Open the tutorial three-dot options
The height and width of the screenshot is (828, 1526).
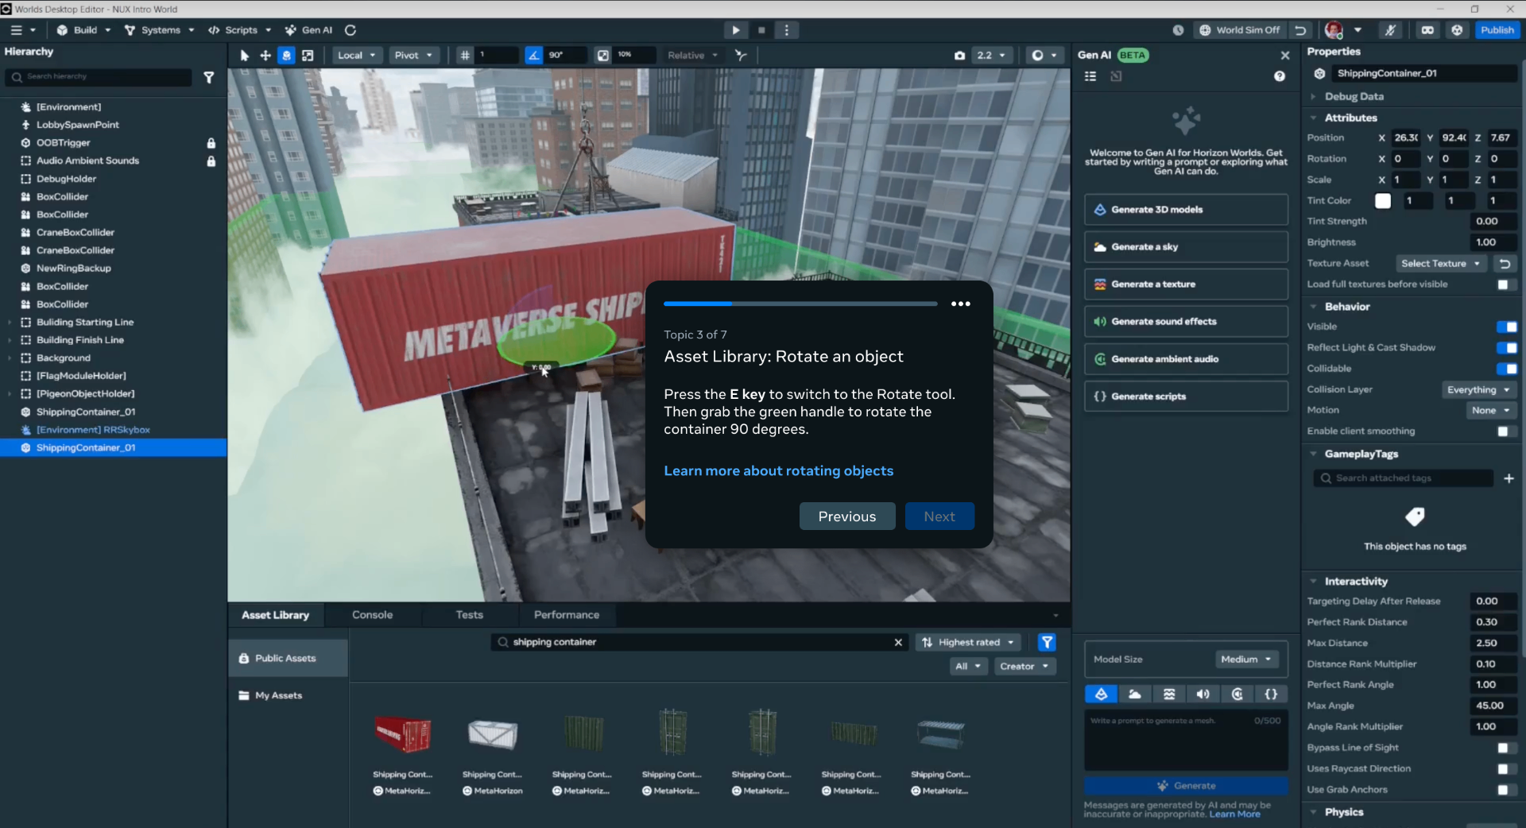[x=961, y=304]
